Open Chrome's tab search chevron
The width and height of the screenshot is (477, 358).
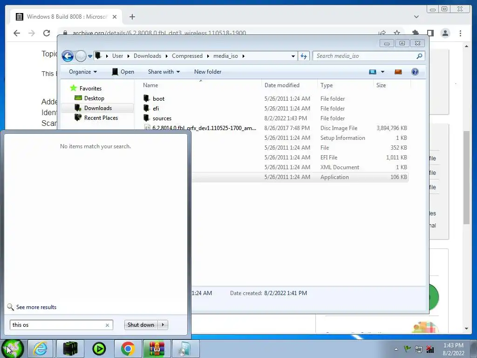pyautogui.click(x=416, y=17)
